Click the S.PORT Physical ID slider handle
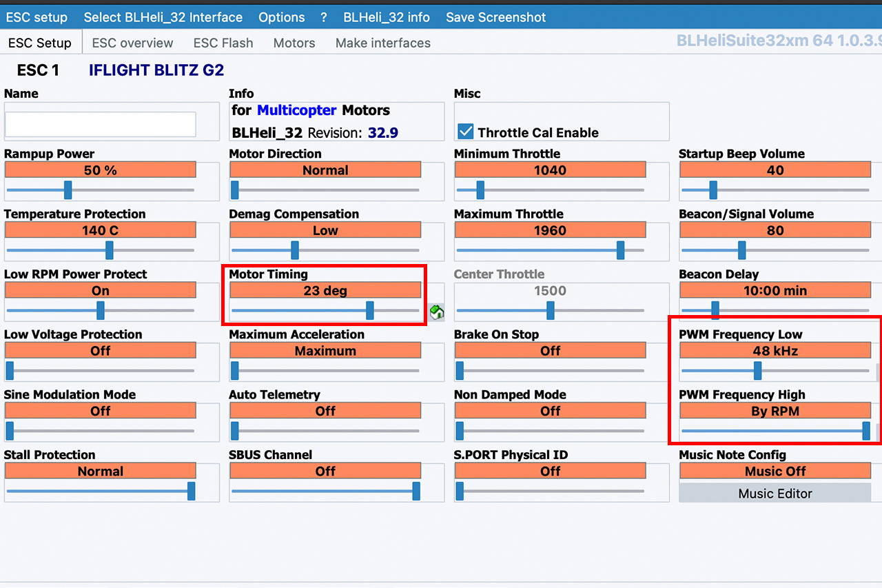Viewport: 882px width, 588px height. [x=460, y=491]
